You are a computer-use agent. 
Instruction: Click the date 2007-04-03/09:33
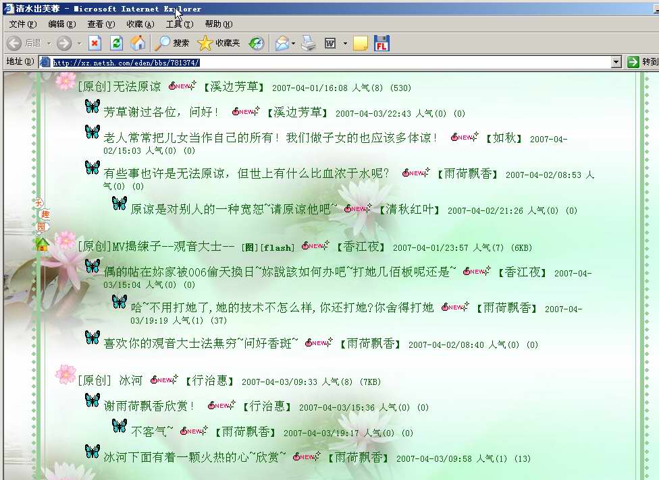click(x=280, y=382)
